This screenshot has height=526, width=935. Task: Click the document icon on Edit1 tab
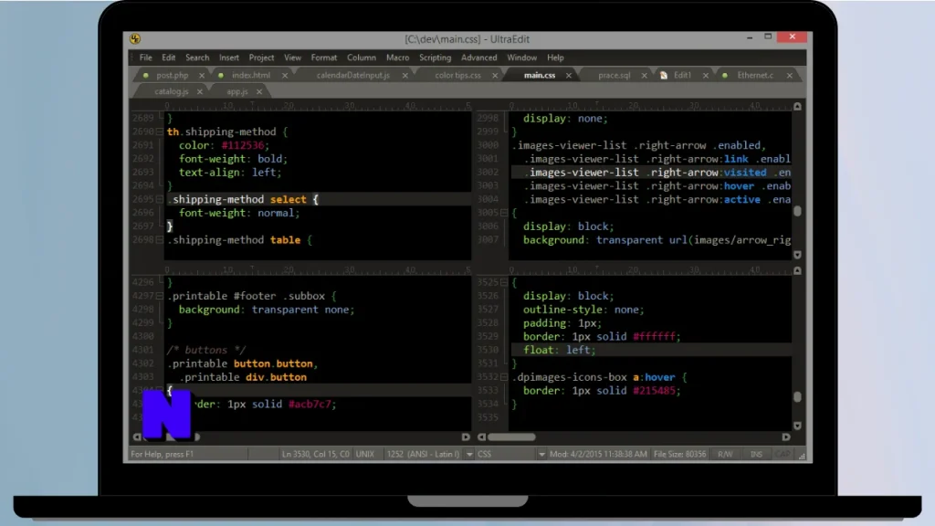tap(664, 76)
